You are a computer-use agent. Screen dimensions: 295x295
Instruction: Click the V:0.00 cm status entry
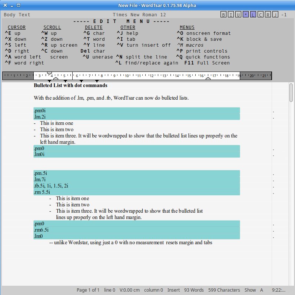pyautogui.click(x=130, y=290)
